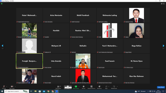Image resolution: width=166 pixels, height=93 pixels.
Task: Click Mohammad Fachrul Nizar tile
Action: [x=110, y=76]
